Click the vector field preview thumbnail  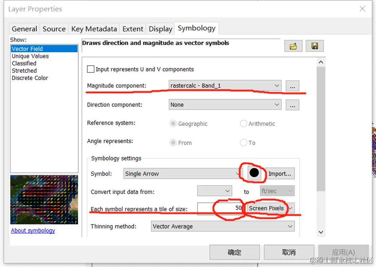pos(44,200)
